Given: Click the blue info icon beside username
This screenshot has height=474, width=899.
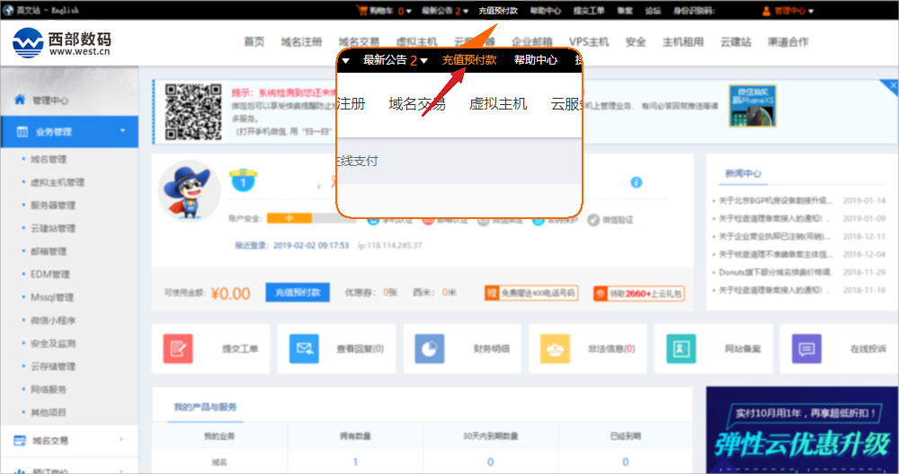Looking at the screenshot, I should click(636, 182).
